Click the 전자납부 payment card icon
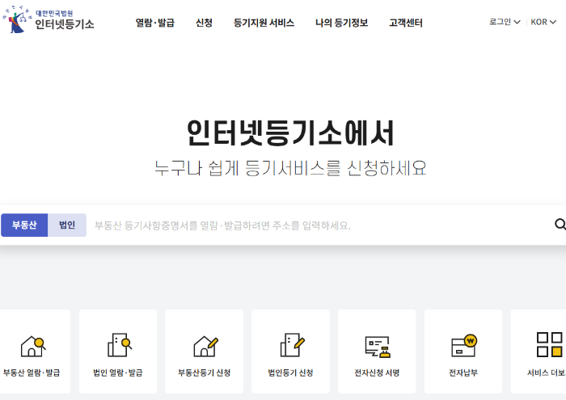 point(464,346)
